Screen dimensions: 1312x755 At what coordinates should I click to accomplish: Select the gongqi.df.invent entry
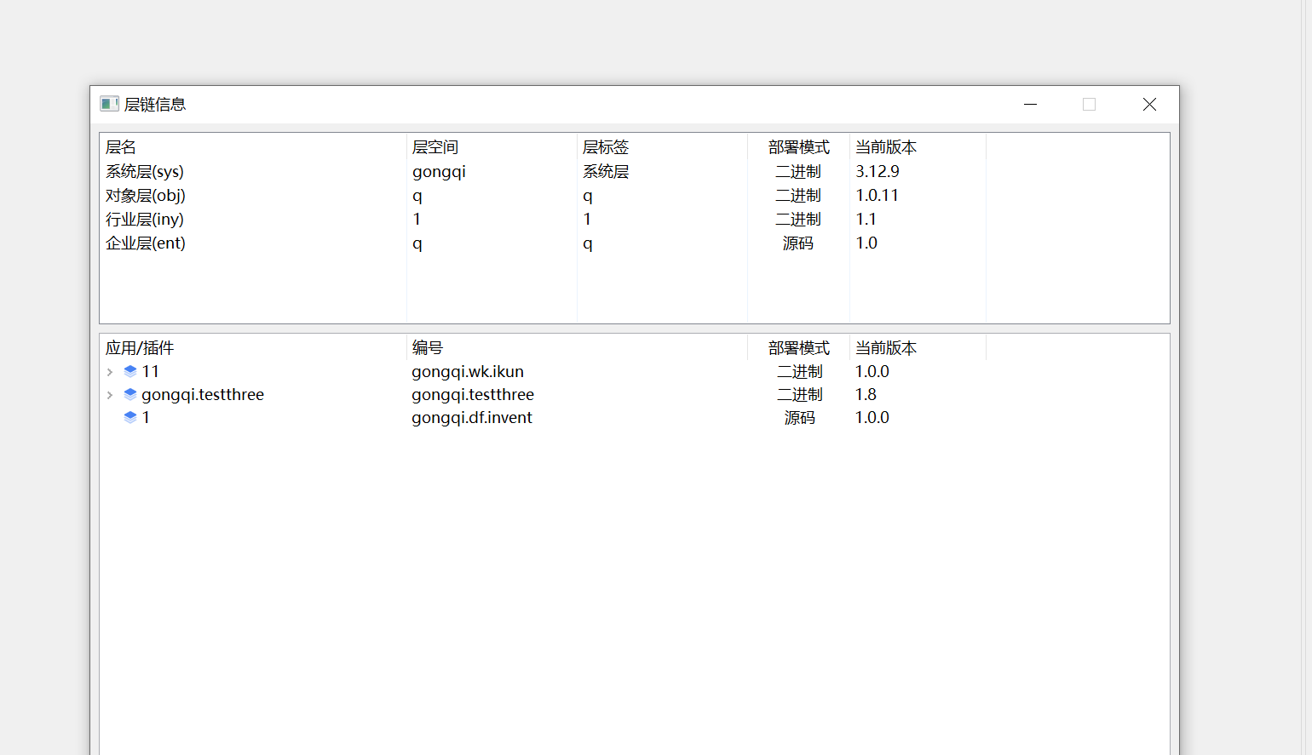tap(472, 418)
